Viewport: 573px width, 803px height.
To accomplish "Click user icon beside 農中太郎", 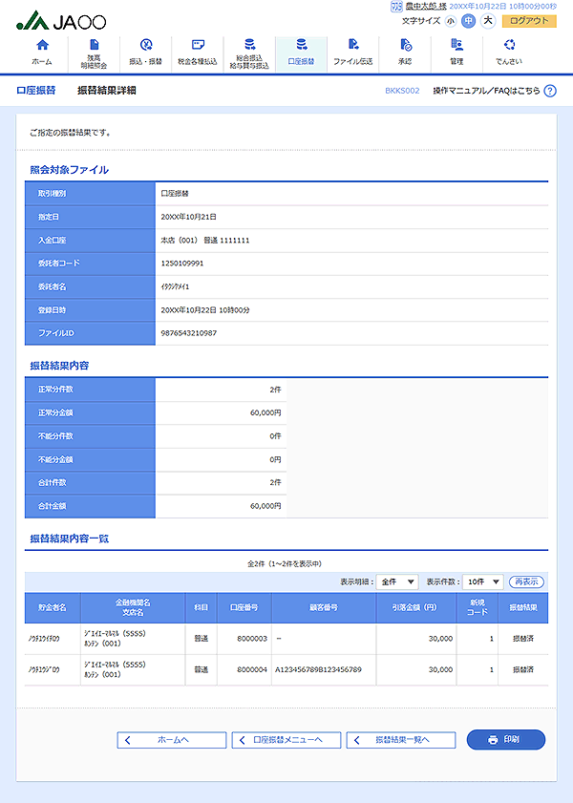I will click(396, 6).
